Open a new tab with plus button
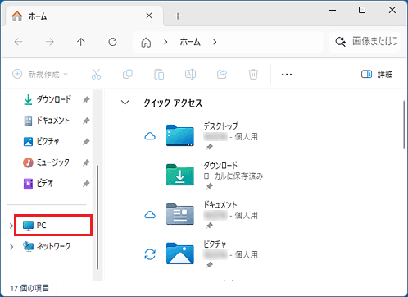 pos(178,16)
